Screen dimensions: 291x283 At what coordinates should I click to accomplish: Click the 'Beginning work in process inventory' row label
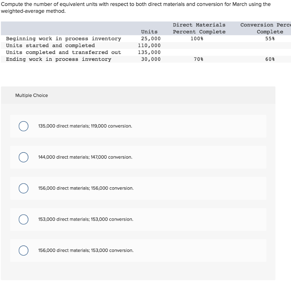(63, 39)
